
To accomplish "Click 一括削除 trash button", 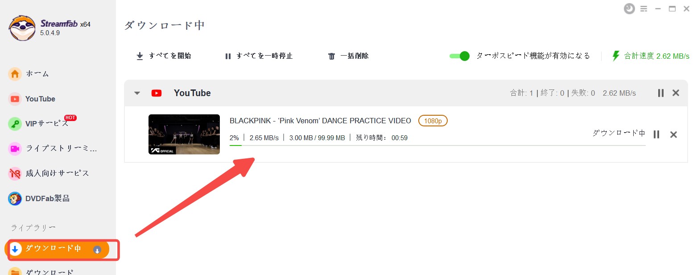I will pos(348,56).
